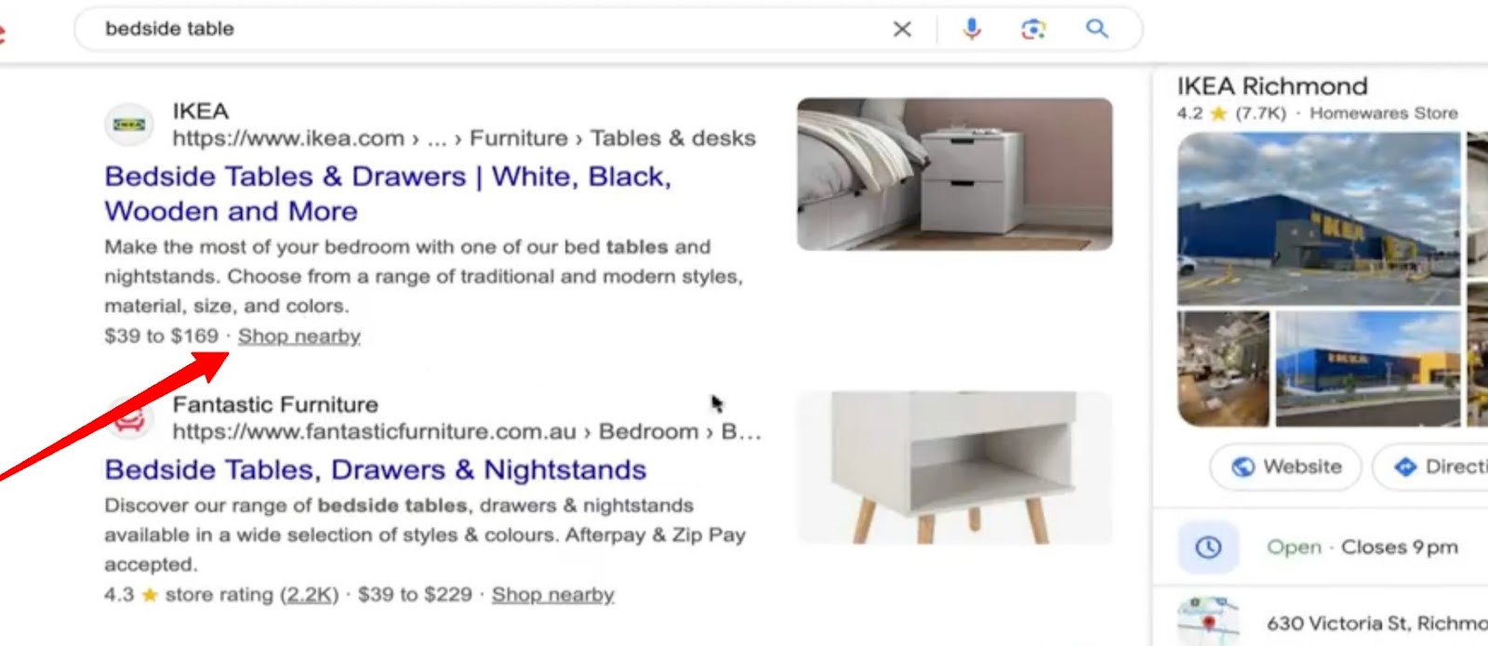Open the 2.2K store rating reviews
This screenshot has width=1488, height=646.
[310, 595]
